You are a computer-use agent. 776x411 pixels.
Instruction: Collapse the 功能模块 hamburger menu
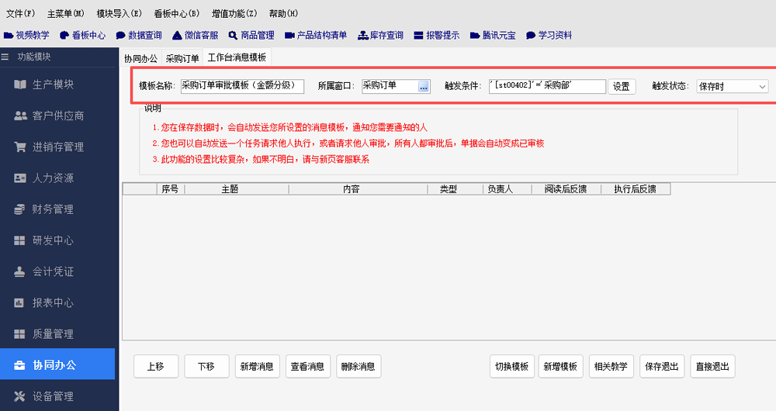coord(5,57)
